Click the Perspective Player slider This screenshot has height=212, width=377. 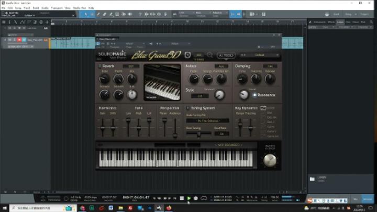coord(164,127)
